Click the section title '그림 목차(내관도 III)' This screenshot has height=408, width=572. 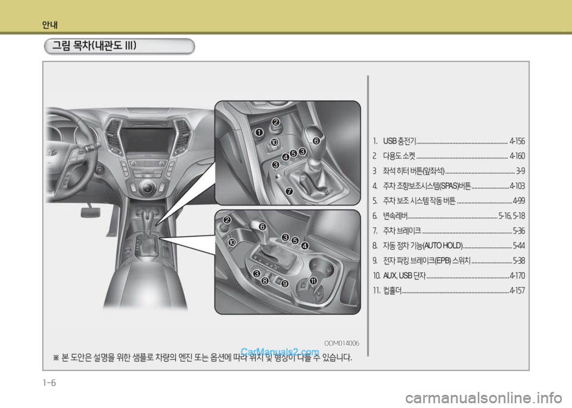(94, 46)
